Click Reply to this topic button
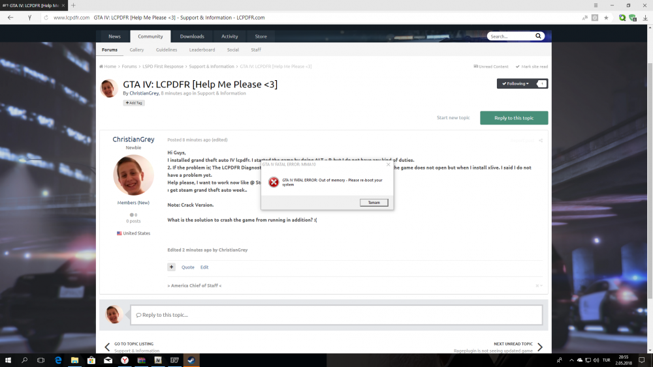 (x=514, y=118)
